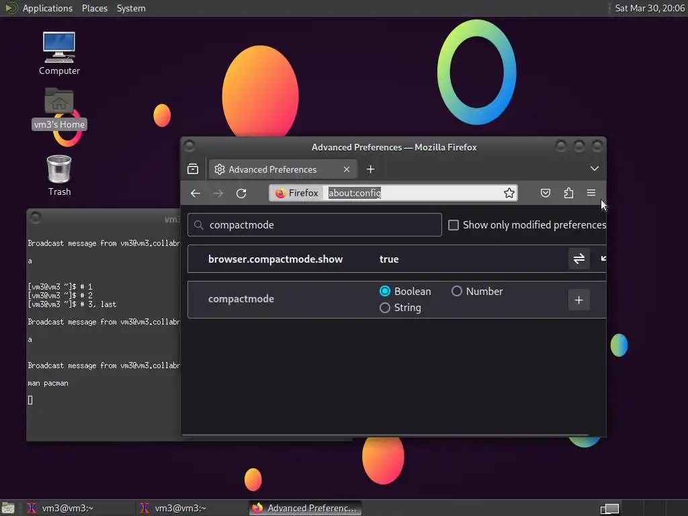The width and height of the screenshot is (688, 516).
Task: Click the show desktop button in taskbar
Action: pos(8,508)
